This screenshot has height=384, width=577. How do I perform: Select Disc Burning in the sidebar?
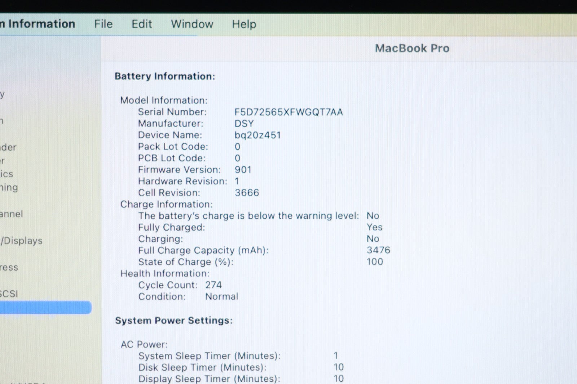coord(9,187)
